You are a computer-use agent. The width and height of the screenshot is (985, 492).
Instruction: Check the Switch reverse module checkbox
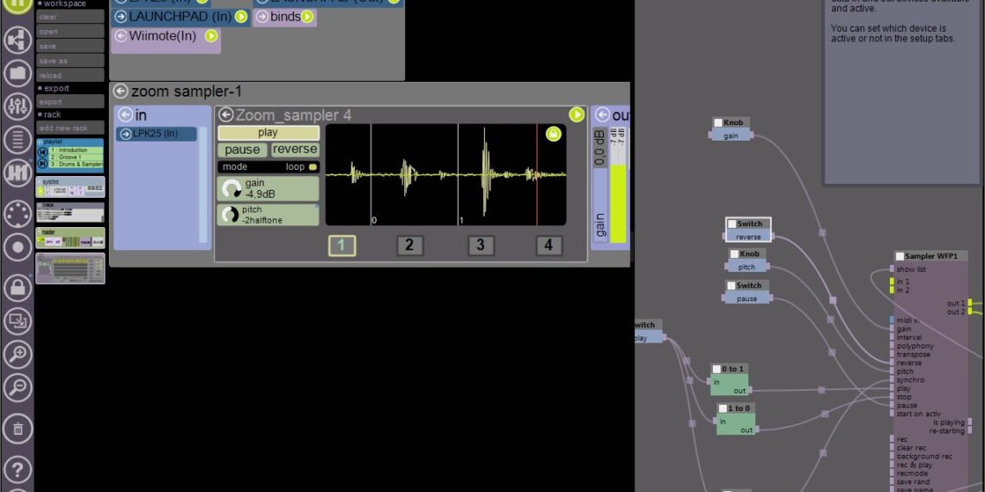(732, 224)
